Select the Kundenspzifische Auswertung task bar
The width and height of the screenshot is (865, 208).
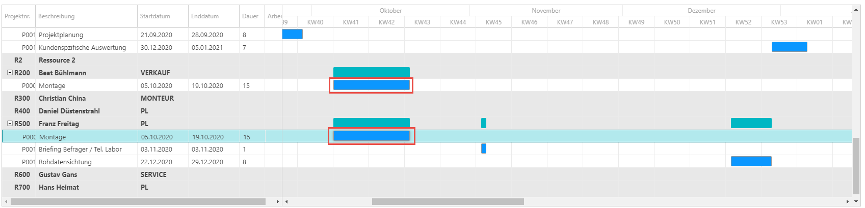(x=790, y=47)
